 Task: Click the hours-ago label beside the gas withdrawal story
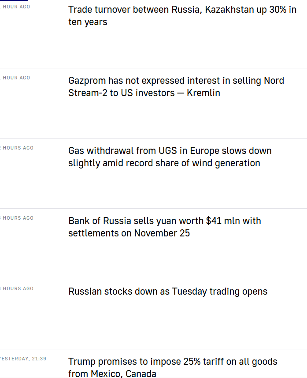tap(18, 148)
